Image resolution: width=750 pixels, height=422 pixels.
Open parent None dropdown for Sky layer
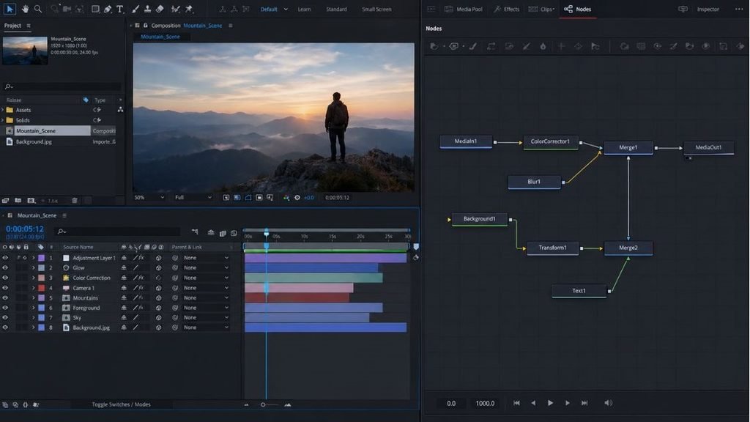(206, 318)
